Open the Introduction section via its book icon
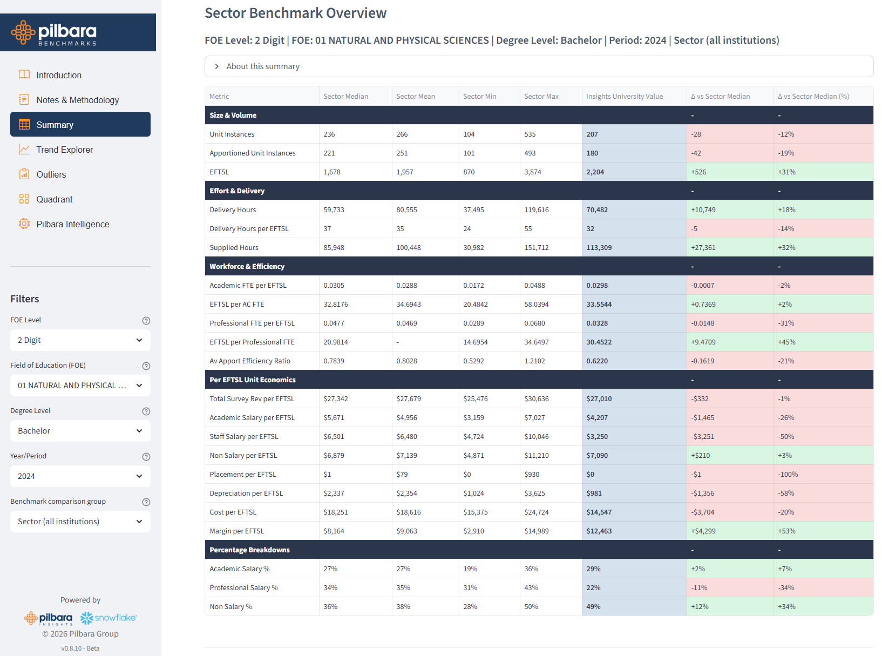 tap(24, 75)
